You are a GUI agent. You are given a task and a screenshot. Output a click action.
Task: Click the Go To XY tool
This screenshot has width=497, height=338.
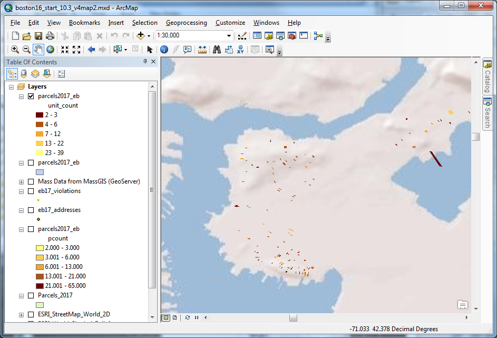pos(241,49)
